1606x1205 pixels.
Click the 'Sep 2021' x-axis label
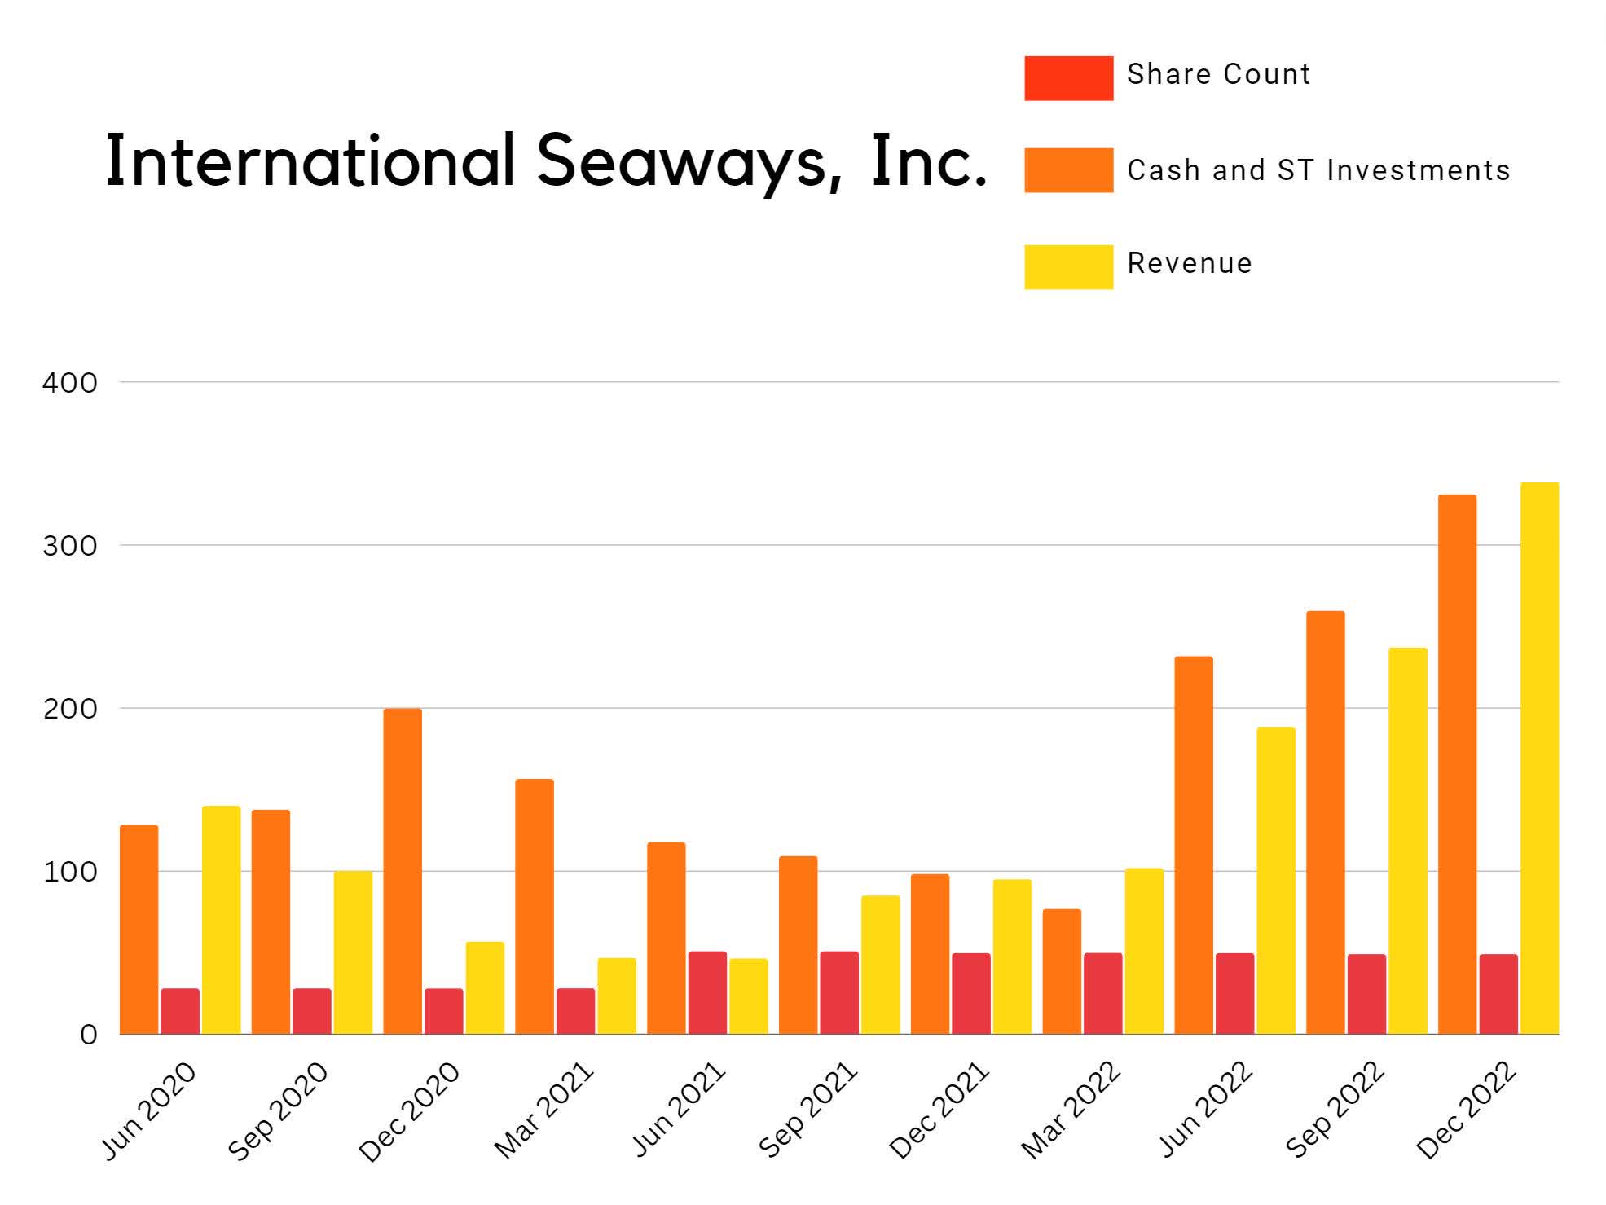pyautogui.click(x=807, y=1110)
